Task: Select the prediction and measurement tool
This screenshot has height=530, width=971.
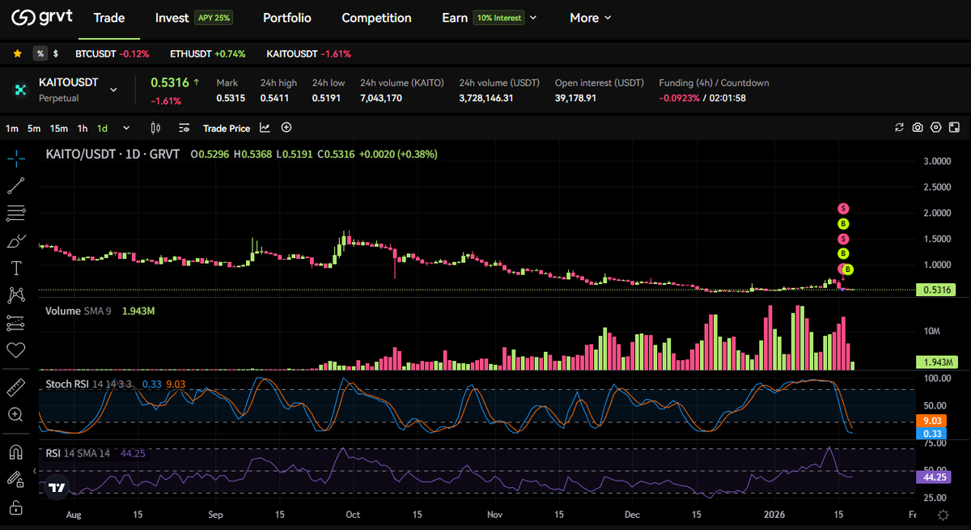Action: tap(16, 323)
